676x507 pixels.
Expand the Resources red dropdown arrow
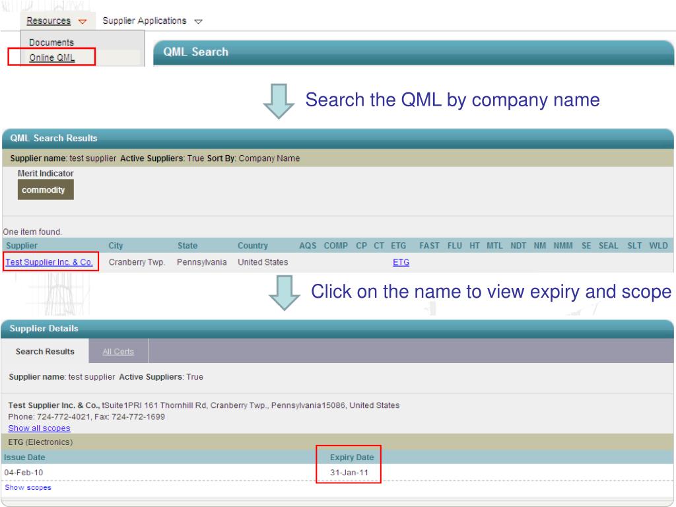pos(83,21)
